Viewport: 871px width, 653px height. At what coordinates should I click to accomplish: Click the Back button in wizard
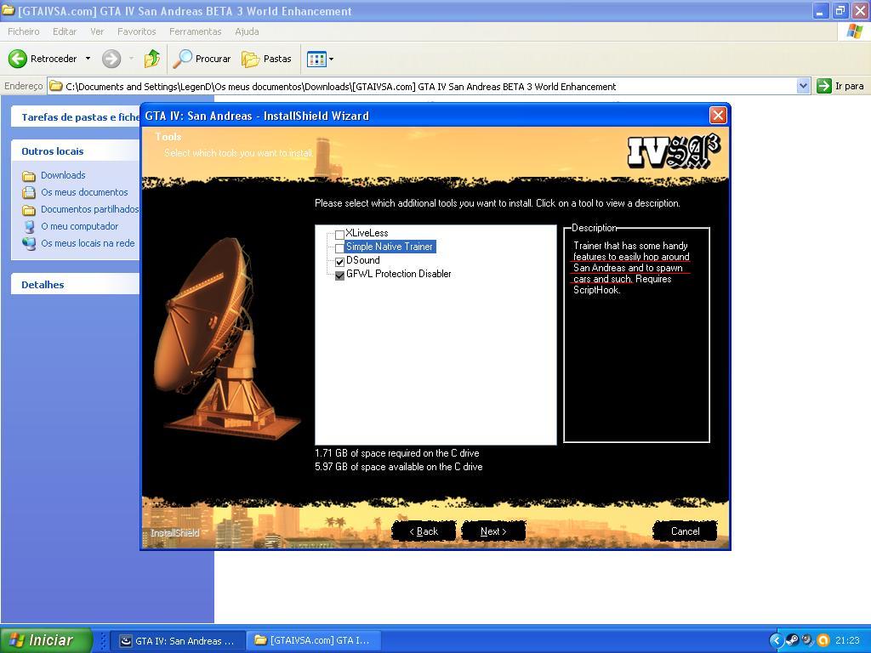click(424, 531)
